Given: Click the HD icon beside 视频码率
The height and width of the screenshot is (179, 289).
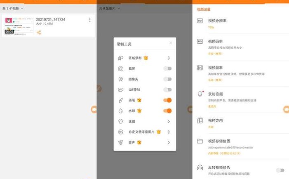Looking at the screenshot, I should (200, 41).
